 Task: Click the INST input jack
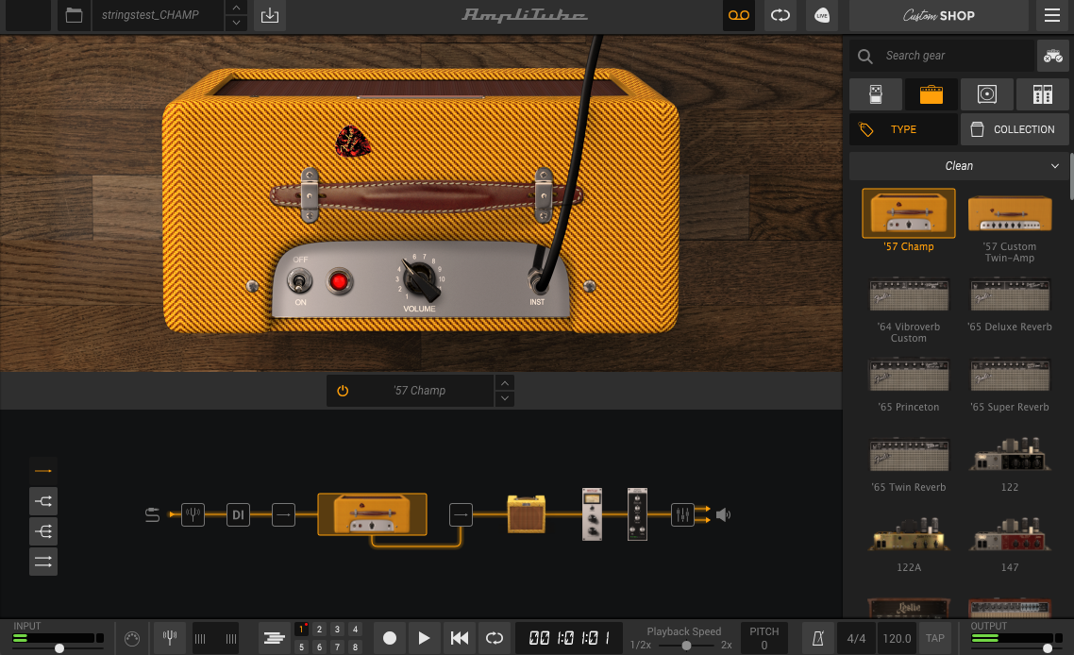click(538, 281)
